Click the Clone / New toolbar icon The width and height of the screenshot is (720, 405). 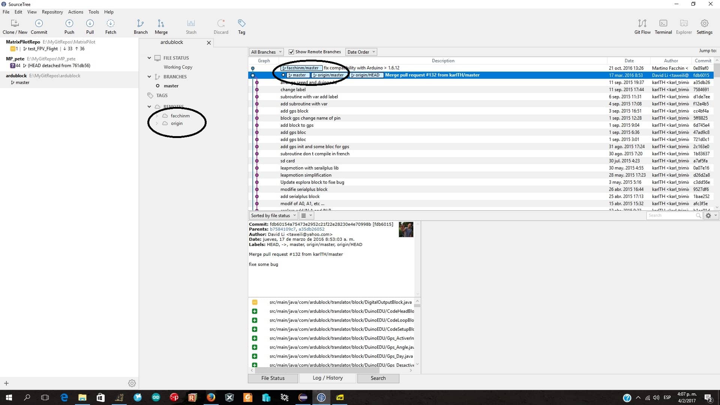point(15,24)
